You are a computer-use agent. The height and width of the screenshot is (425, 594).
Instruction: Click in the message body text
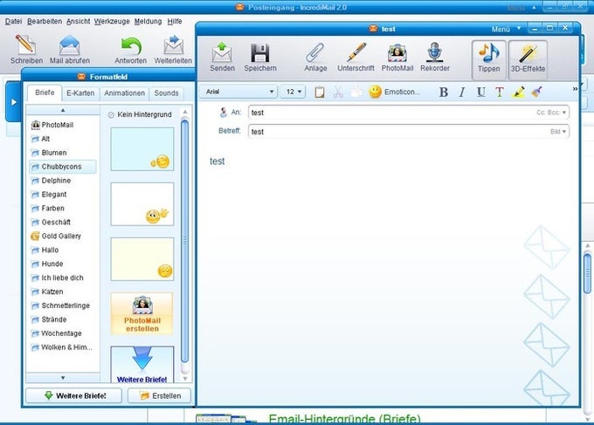coord(217,161)
